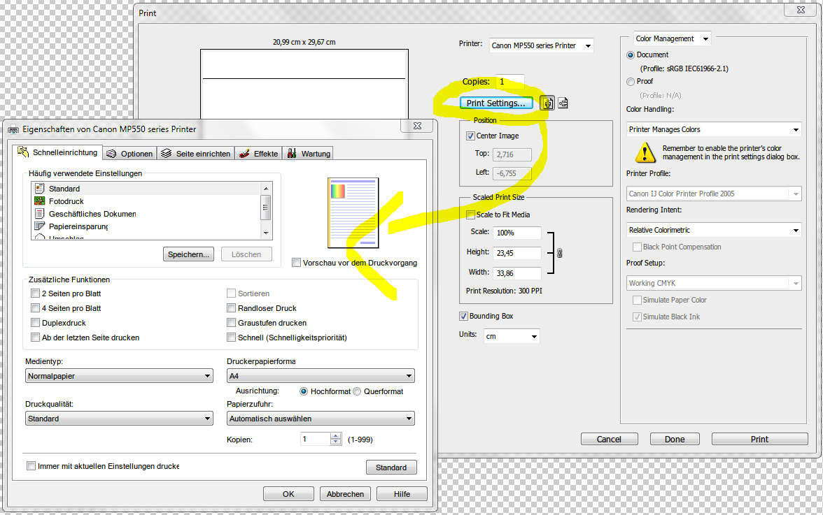Screen dimensions: 823x515
Task: Click Standard button near bottom of properties
Action: pyautogui.click(x=391, y=467)
